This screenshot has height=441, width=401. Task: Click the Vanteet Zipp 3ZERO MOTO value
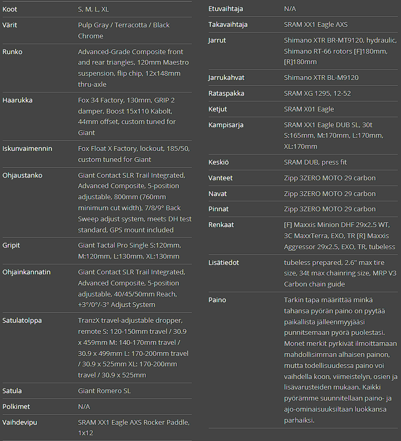pyautogui.click(x=330, y=178)
